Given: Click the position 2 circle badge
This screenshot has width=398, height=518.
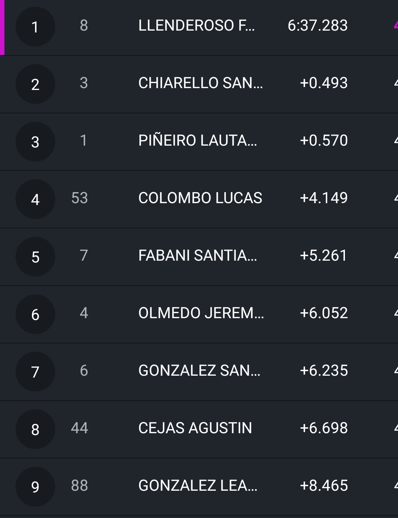Looking at the screenshot, I should pos(35,84).
